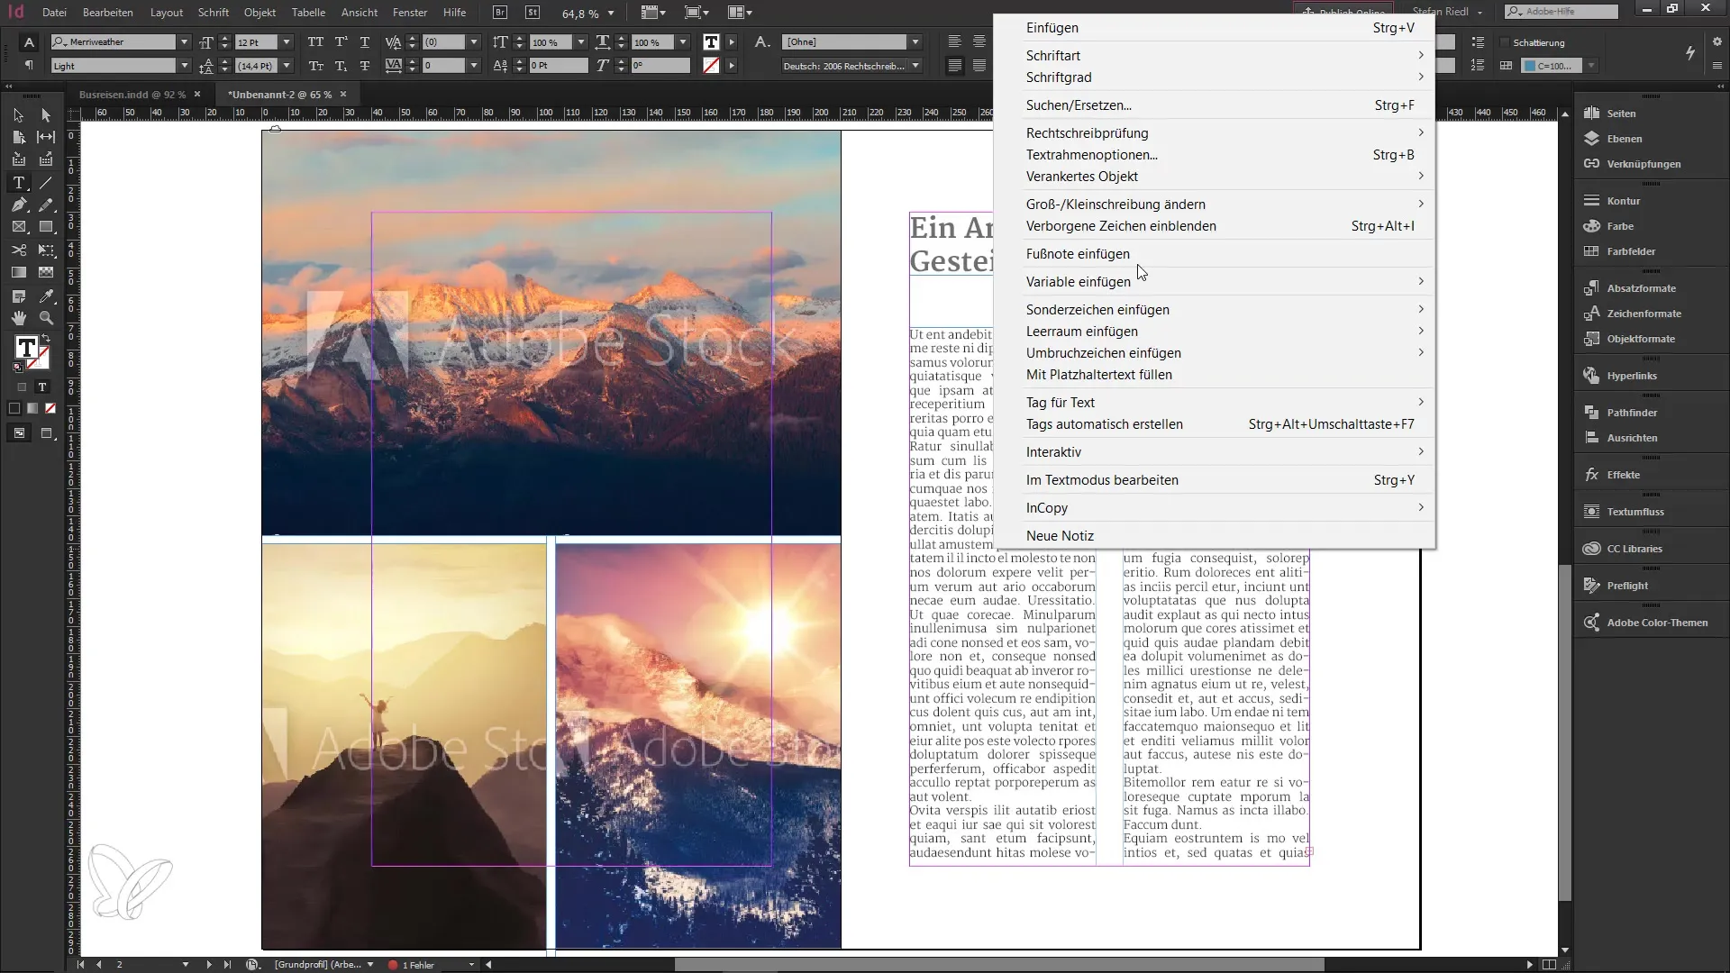Select the Page tool
1730x973 pixels.
point(18,137)
